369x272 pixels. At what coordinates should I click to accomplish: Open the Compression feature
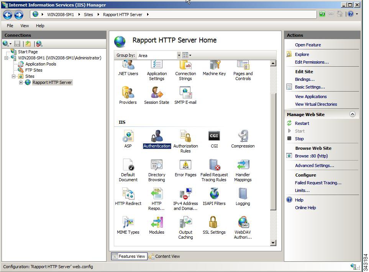[243, 139]
